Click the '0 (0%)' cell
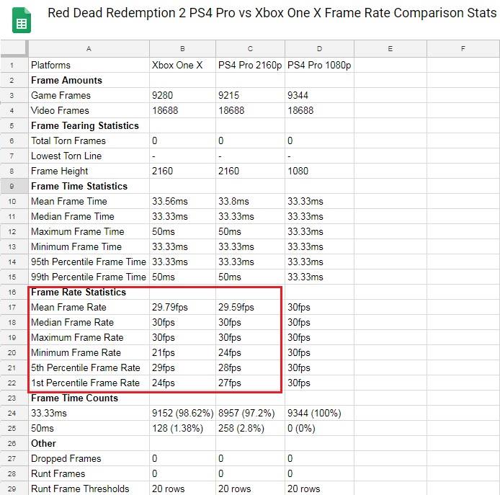Screen dimensions: 500x495 point(319,428)
